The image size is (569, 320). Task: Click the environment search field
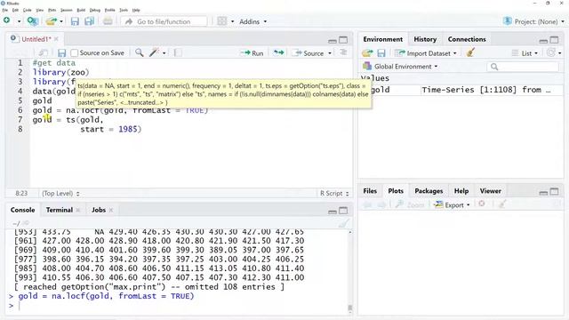523,67
